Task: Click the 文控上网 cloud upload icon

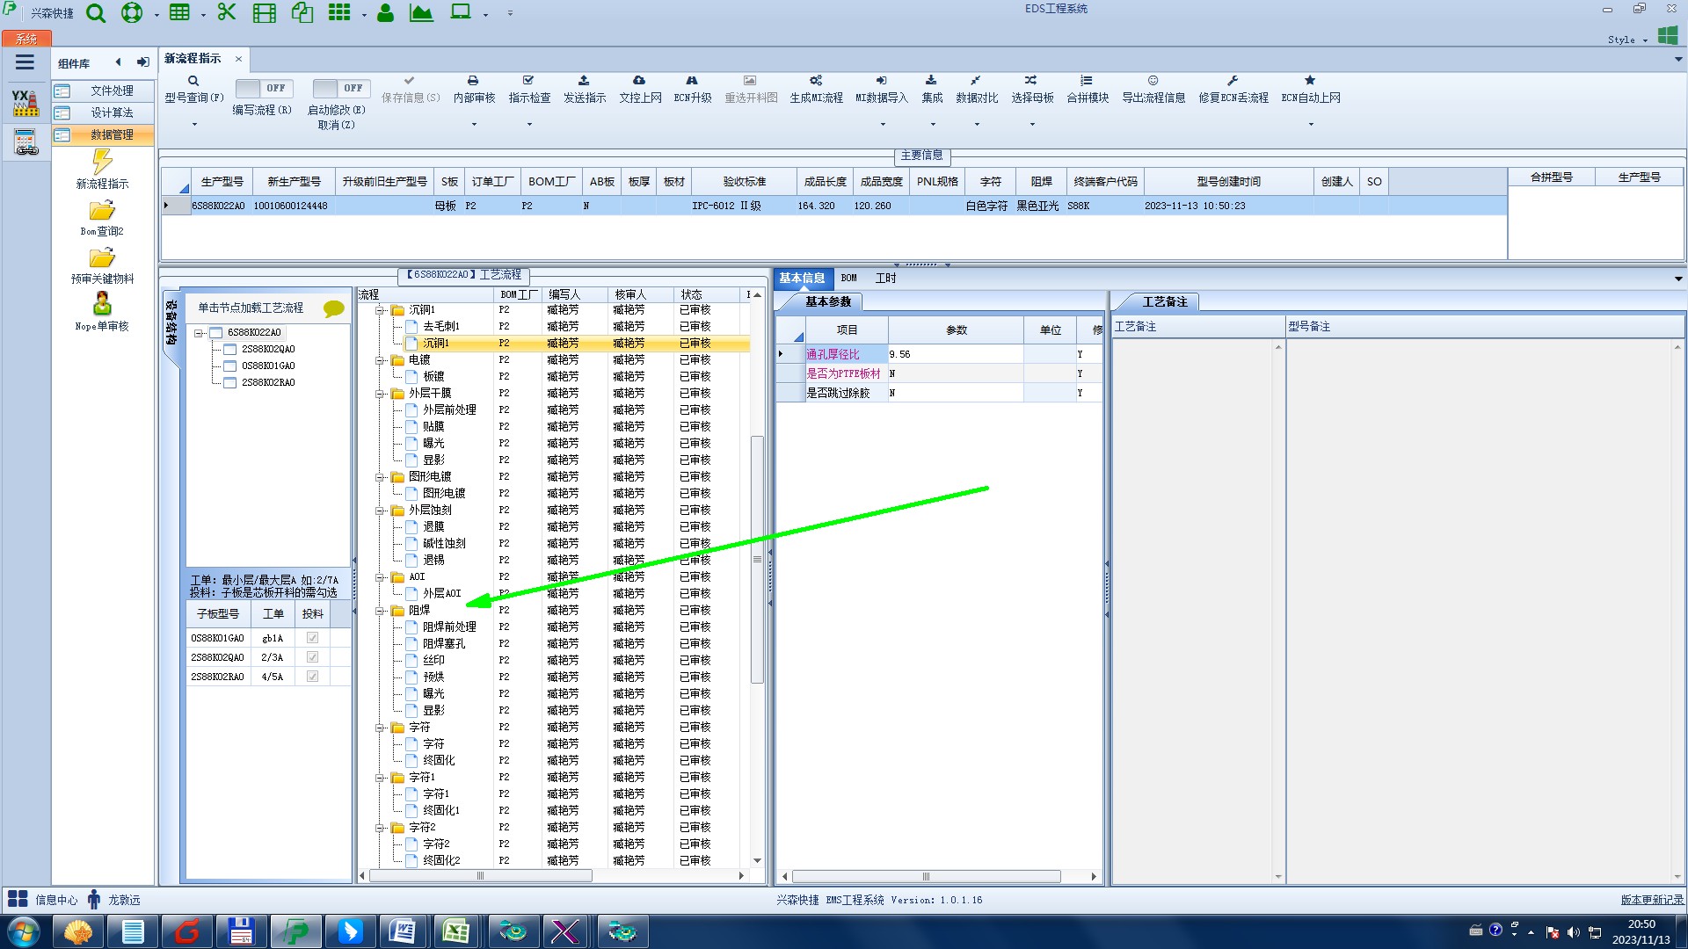Action: click(x=639, y=81)
